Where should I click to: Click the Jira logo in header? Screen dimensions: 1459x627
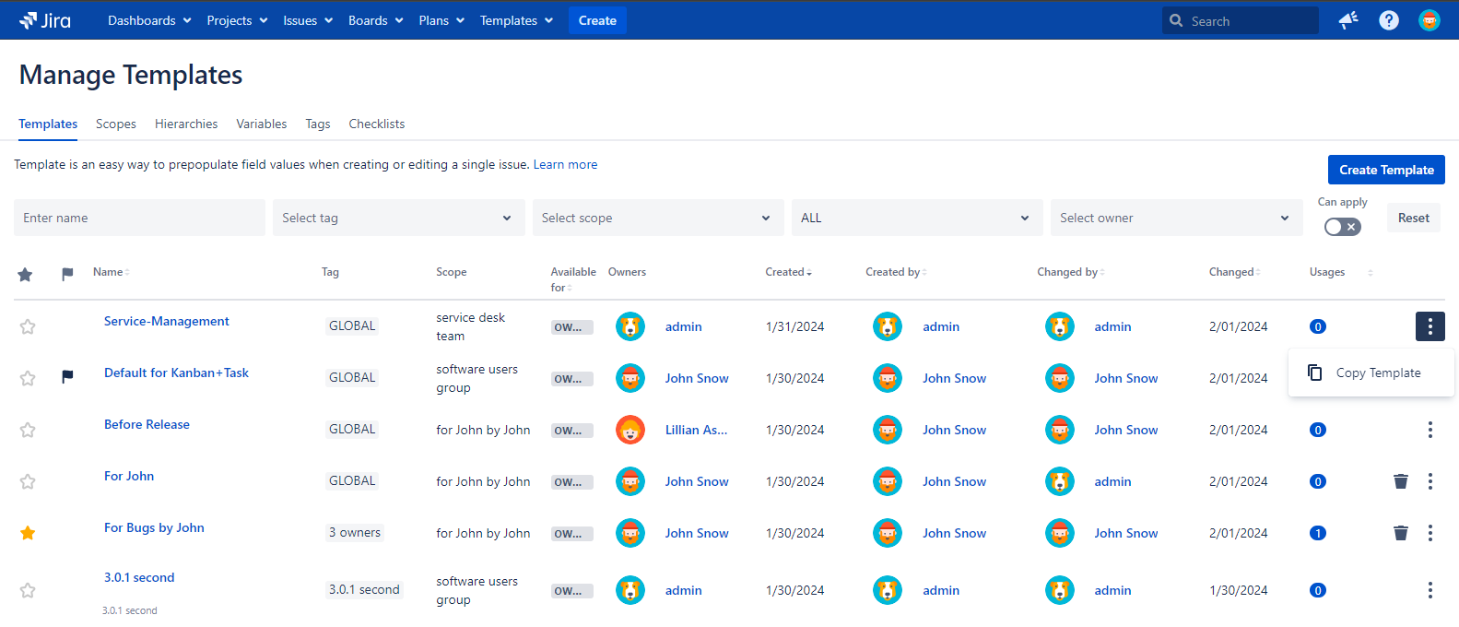(45, 20)
